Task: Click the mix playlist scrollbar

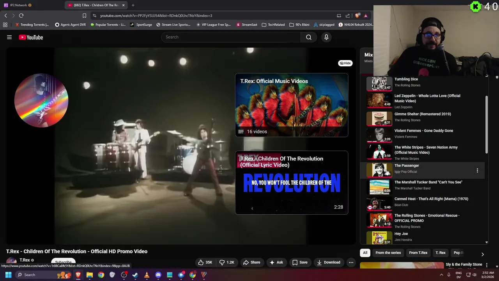Action: (486, 124)
